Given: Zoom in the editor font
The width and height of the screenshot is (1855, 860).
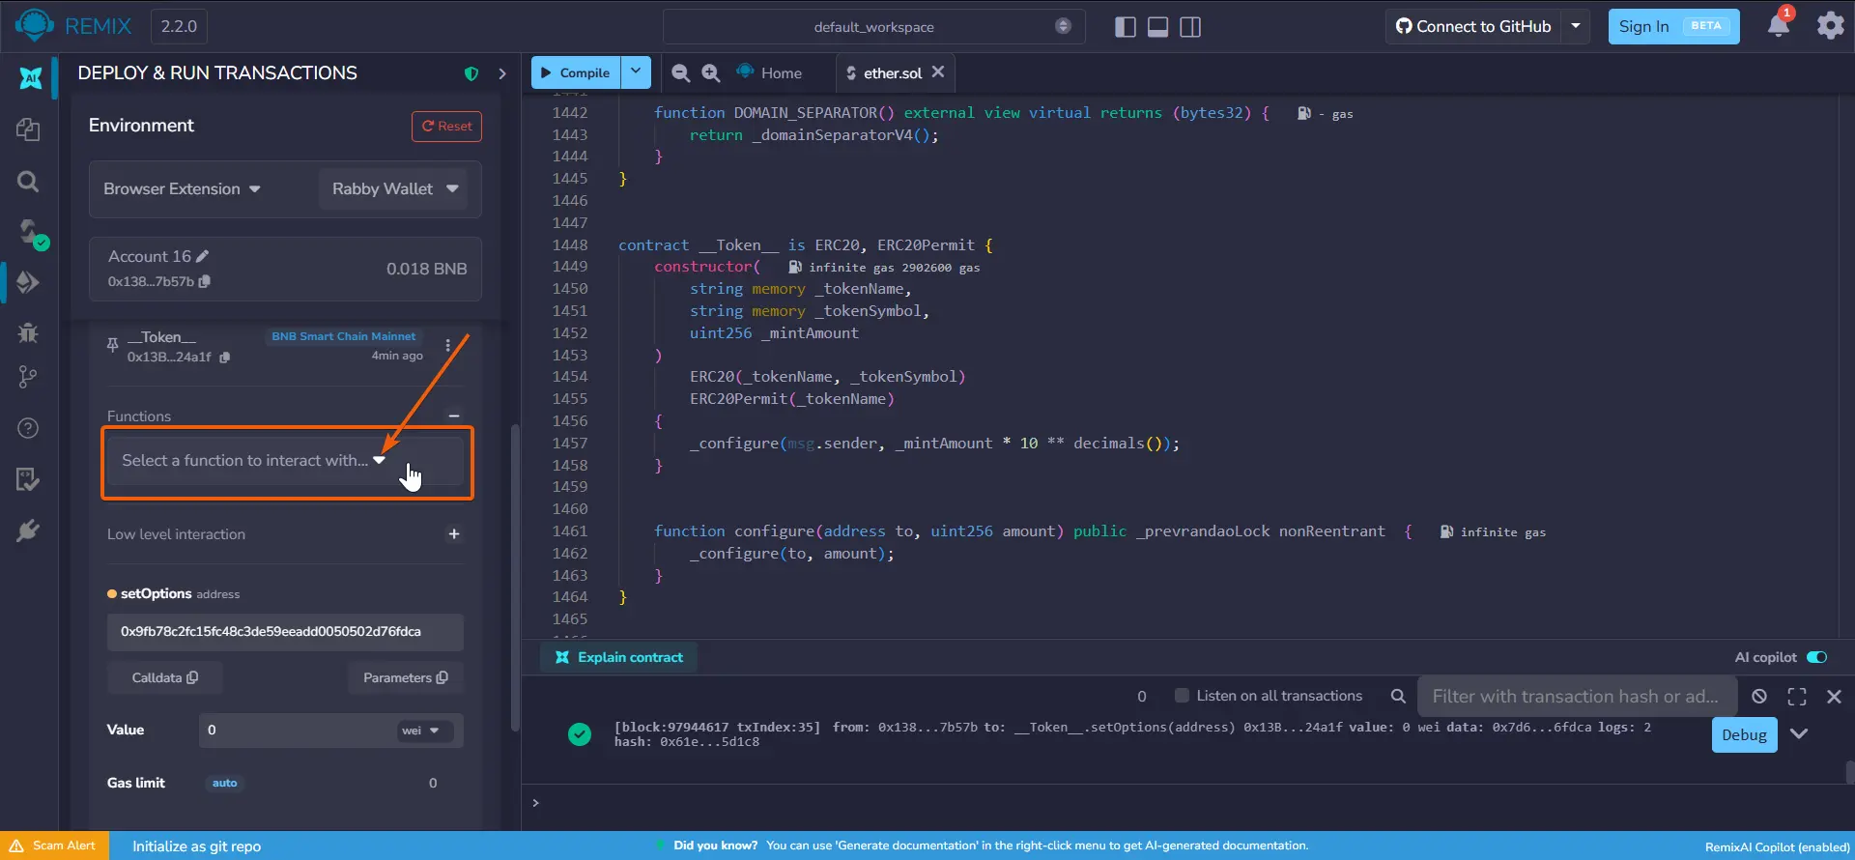Looking at the screenshot, I should pyautogui.click(x=711, y=73).
